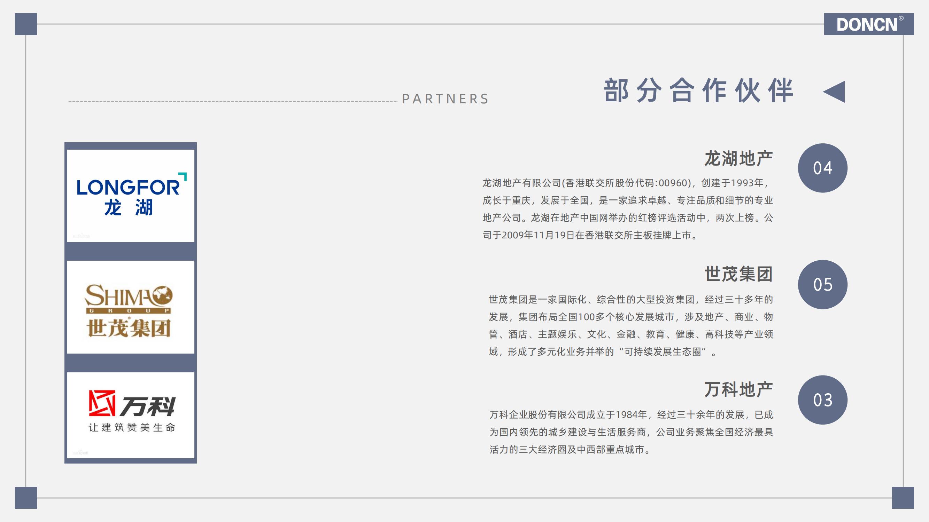Select the 万科地产 heading
Screen dimensions: 929x522
click(x=738, y=389)
